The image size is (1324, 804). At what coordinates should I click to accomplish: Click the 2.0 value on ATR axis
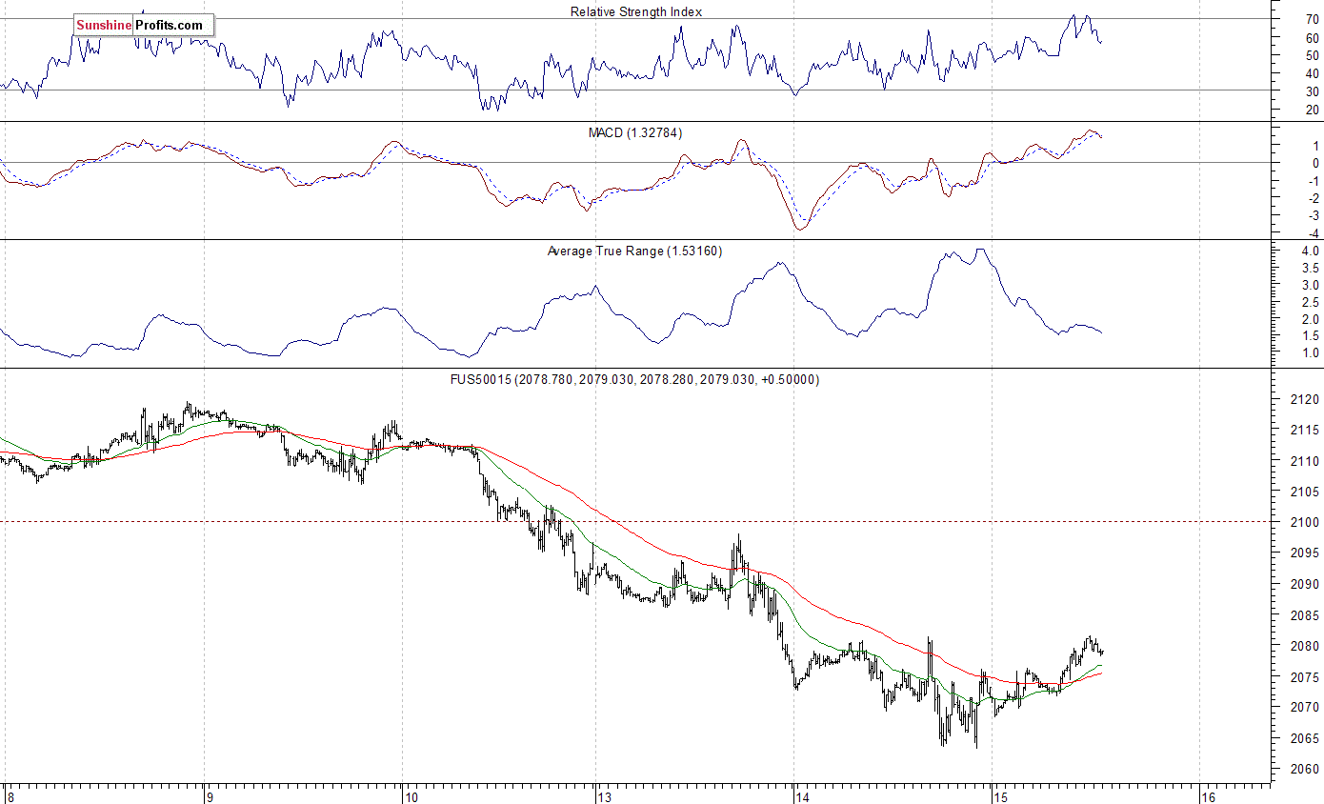click(1311, 319)
